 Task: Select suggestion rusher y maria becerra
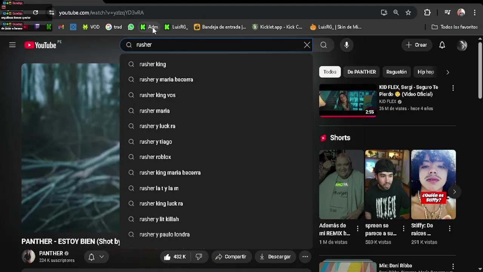pyautogui.click(x=216, y=80)
